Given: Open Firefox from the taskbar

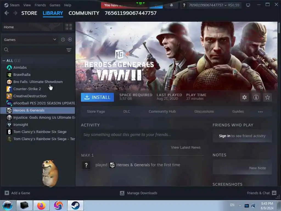Looking at the screenshot, I should click(41, 206).
